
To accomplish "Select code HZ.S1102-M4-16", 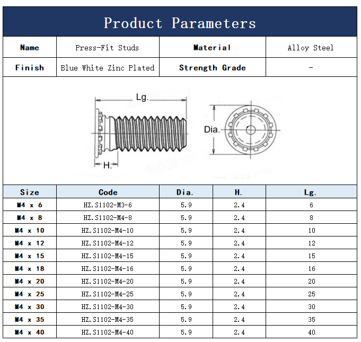I will [x=108, y=268].
